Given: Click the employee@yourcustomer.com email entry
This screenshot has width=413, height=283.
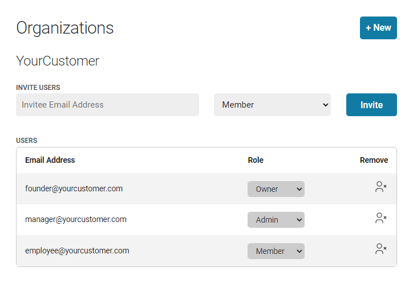Looking at the screenshot, I should (x=77, y=251).
